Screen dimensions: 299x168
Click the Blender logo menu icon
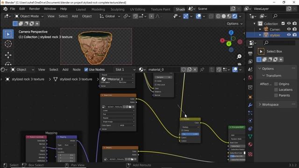click(5, 9)
